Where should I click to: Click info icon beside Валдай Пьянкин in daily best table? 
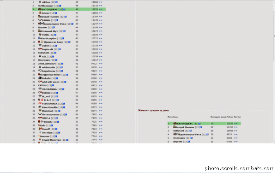point(201,127)
